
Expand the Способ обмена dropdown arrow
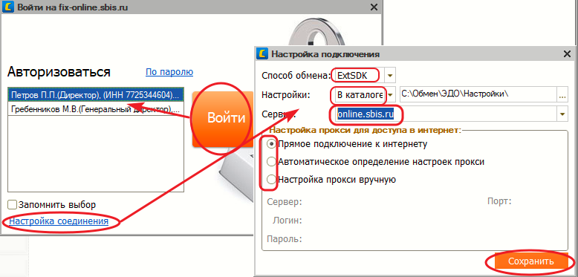390,76
